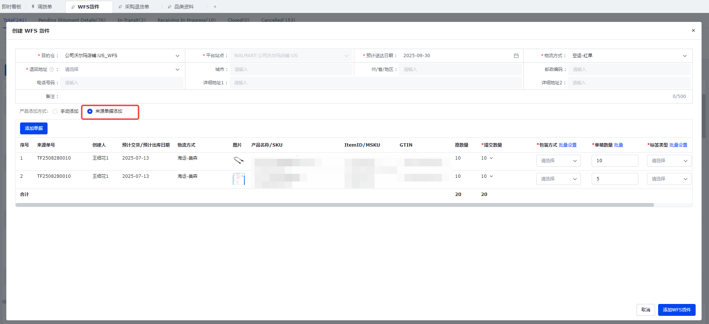Open the cable product image in row 1
Image resolution: width=709 pixels, height=324 pixels.
pos(239,160)
